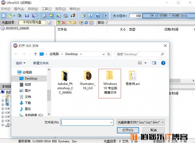Click Desktop in the breadcrumb path
Image resolution: width=195 pixels, height=143 pixels.
coord(71,54)
